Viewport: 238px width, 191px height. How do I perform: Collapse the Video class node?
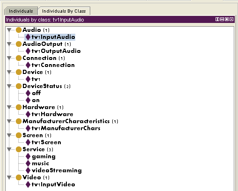click(9, 177)
